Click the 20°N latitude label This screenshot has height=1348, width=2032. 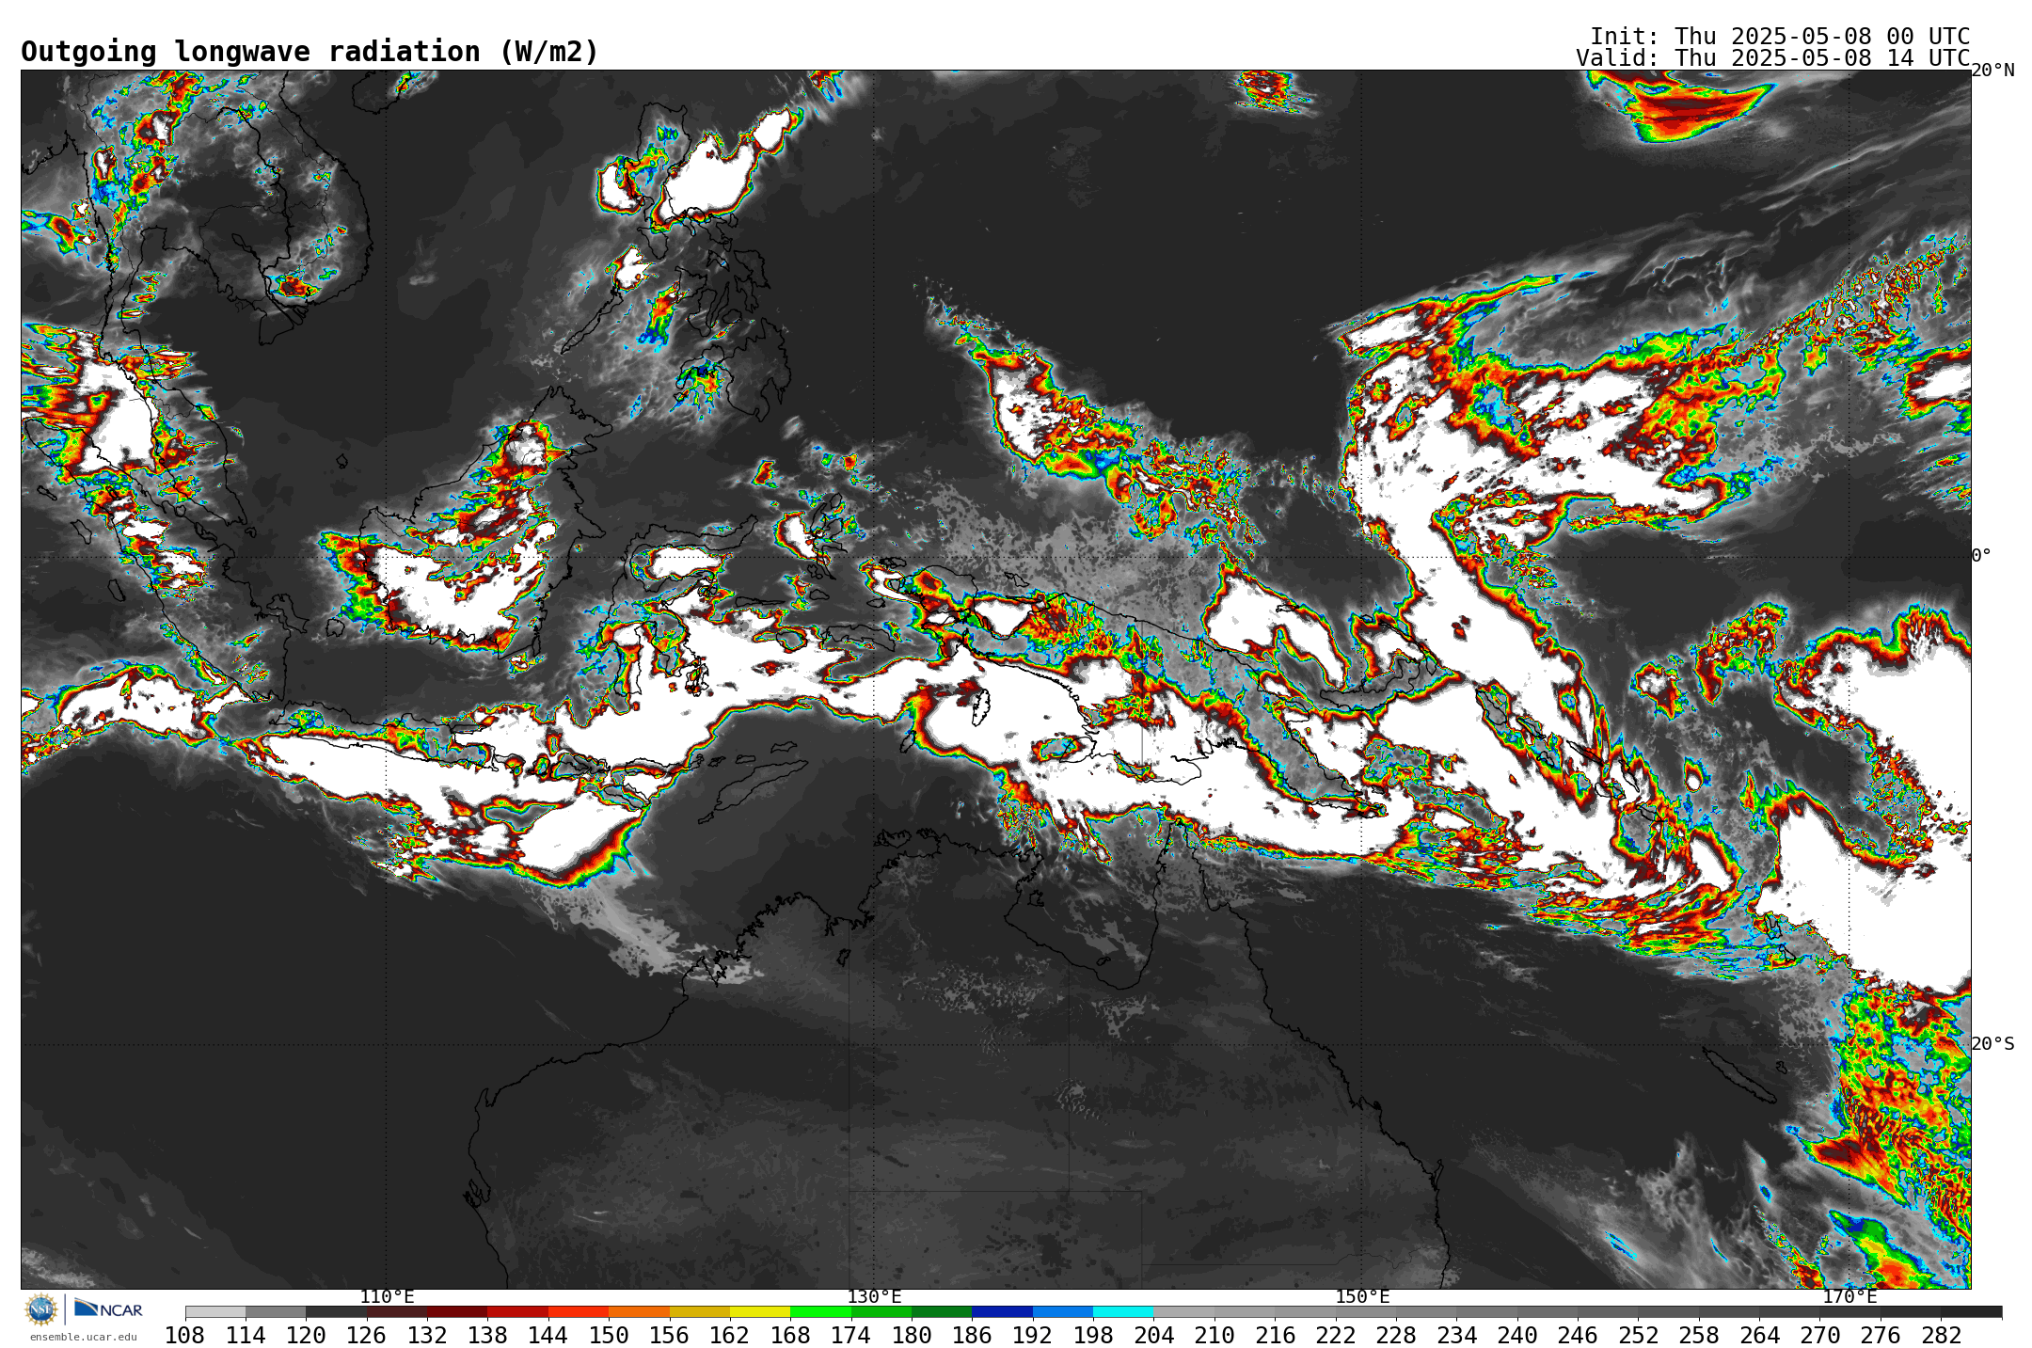pyautogui.click(x=1992, y=71)
